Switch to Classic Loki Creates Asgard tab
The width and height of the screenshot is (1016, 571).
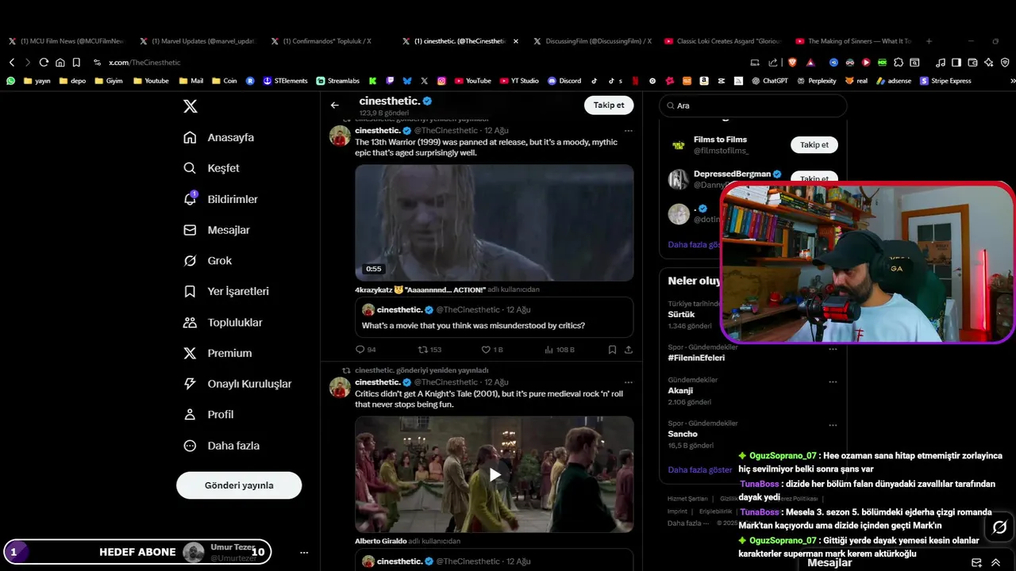click(722, 41)
